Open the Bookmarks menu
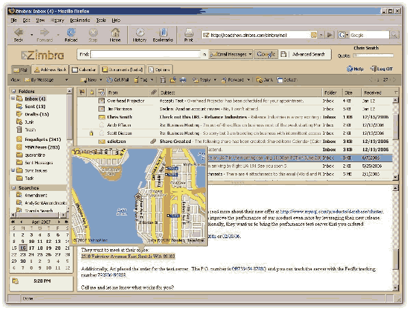 coord(80,20)
